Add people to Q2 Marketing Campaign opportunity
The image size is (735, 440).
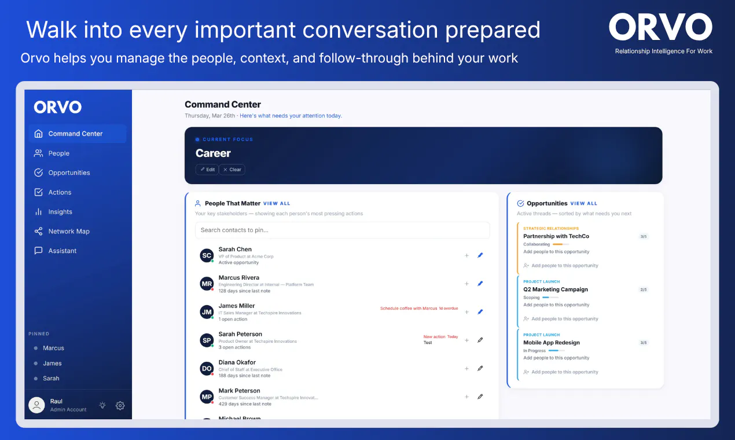[x=561, y=319]
